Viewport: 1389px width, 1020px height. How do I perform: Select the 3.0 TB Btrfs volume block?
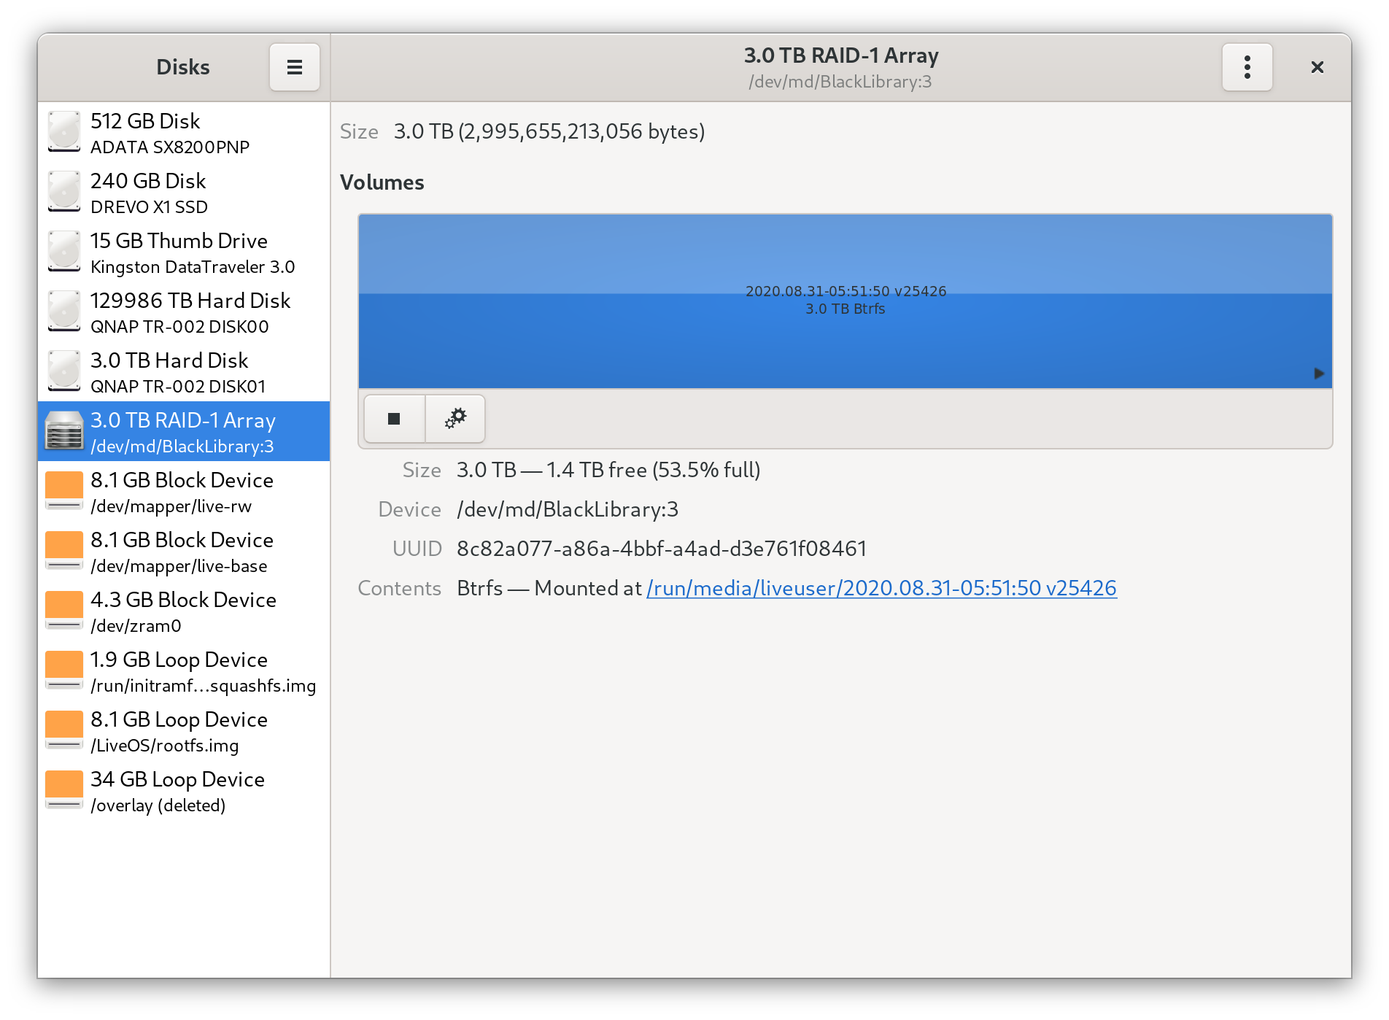point(845,301)
